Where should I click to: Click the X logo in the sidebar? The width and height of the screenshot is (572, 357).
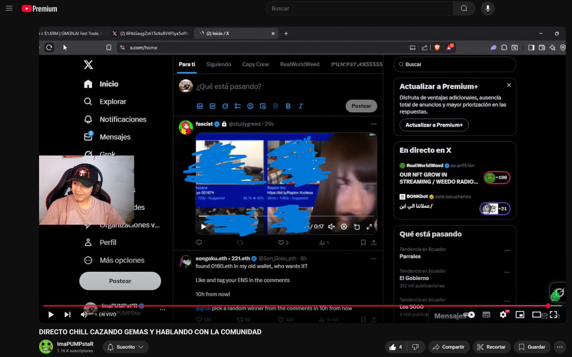click(88, 65)
